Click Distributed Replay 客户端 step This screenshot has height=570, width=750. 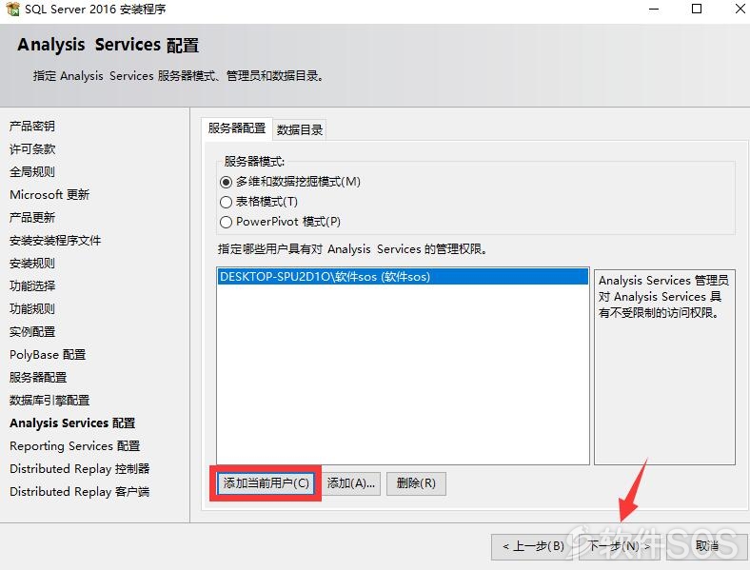click(x=79, y=492)
